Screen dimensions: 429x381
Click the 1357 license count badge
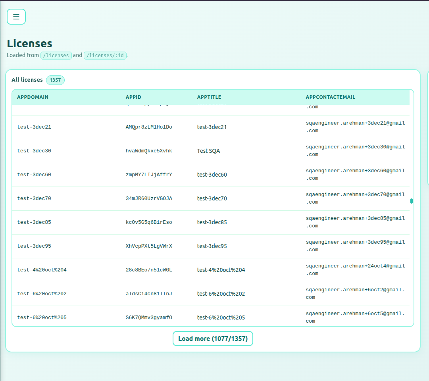[55, 80]
